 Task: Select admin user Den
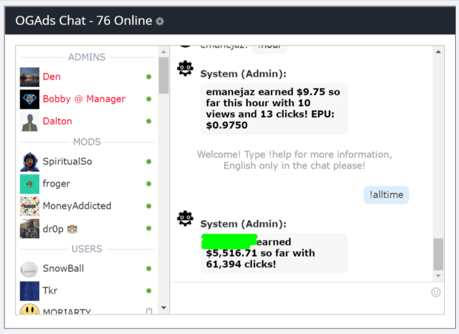(x=87, y=77)
